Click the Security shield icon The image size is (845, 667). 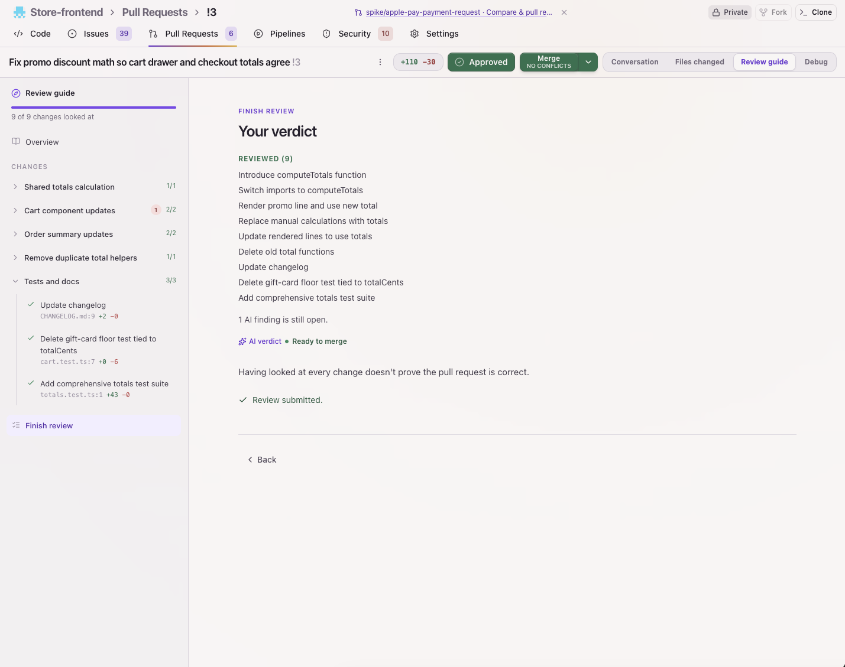coord(326,34)
